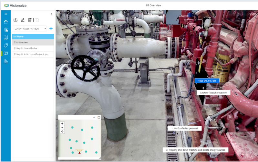Go to Home in the sidebar
Image resolution: width=258 pixels, height=162 pixels.
click(x=5, y=22)
